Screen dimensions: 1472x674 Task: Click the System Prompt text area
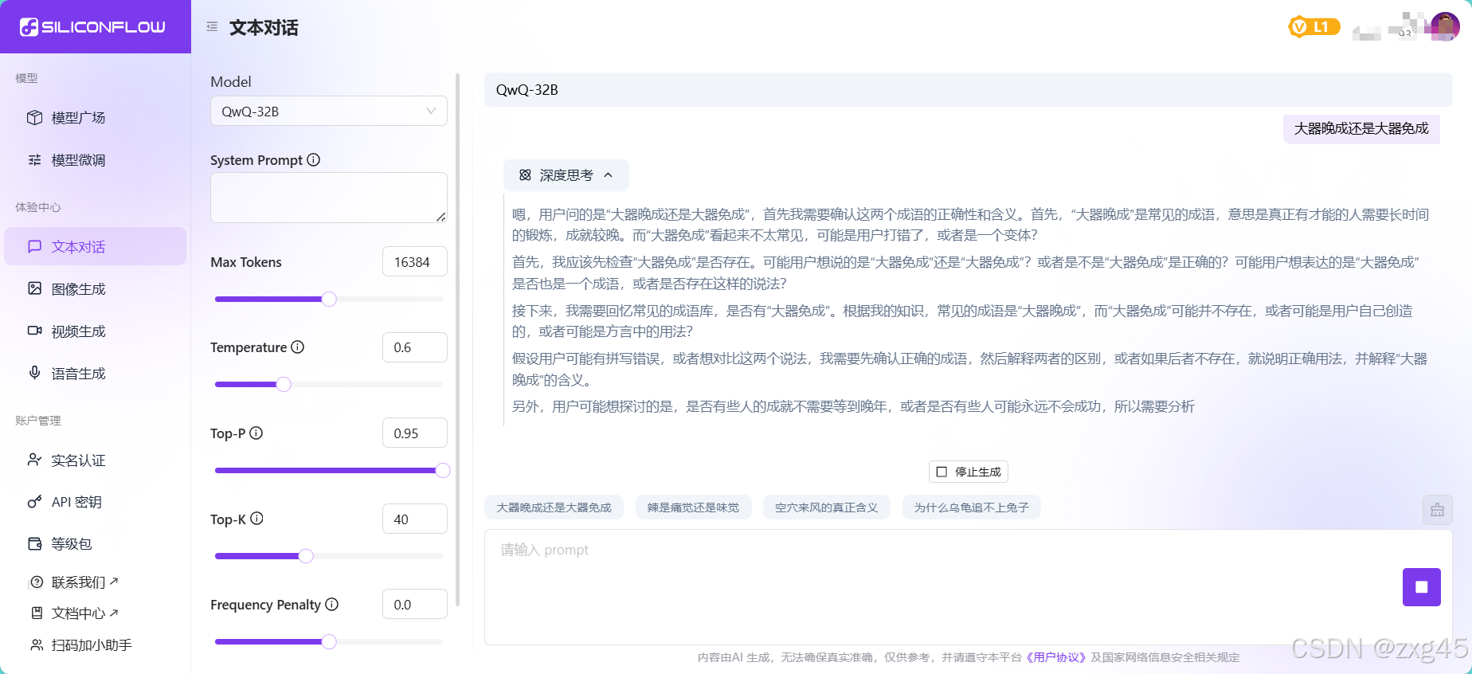tap(328, 198)
